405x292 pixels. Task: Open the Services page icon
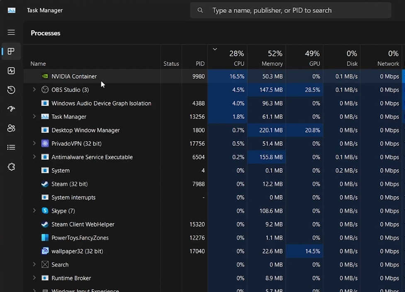(11, 167)
